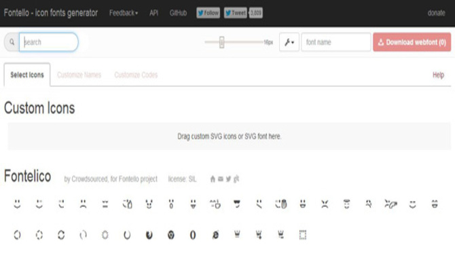Open the Help link
This screenshot has height=258, width=455.
pyautogui.click(x=438, y=75)
